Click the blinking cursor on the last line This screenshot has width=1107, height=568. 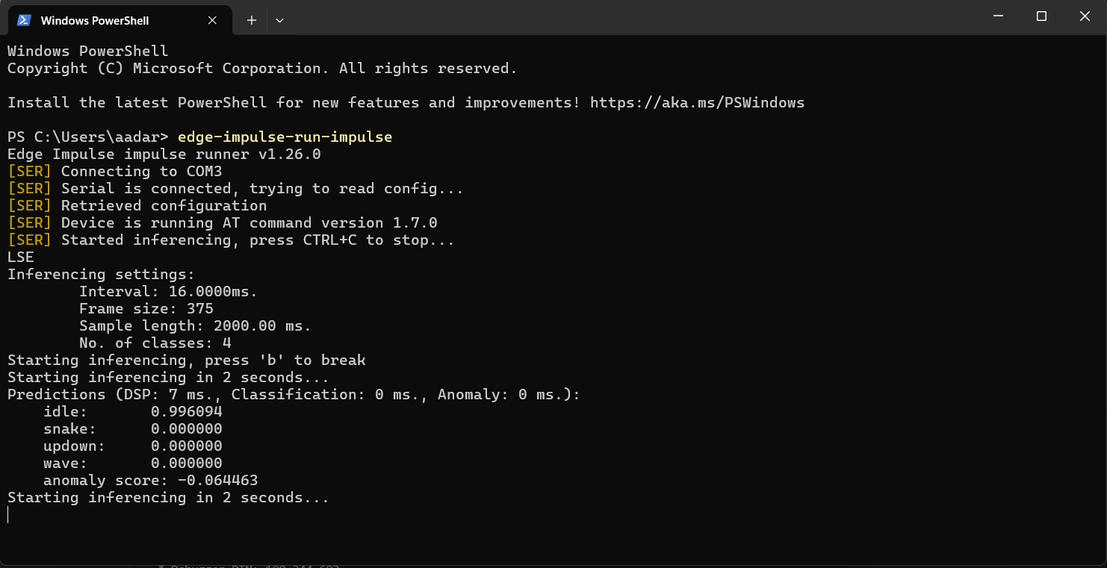point(8,514)
